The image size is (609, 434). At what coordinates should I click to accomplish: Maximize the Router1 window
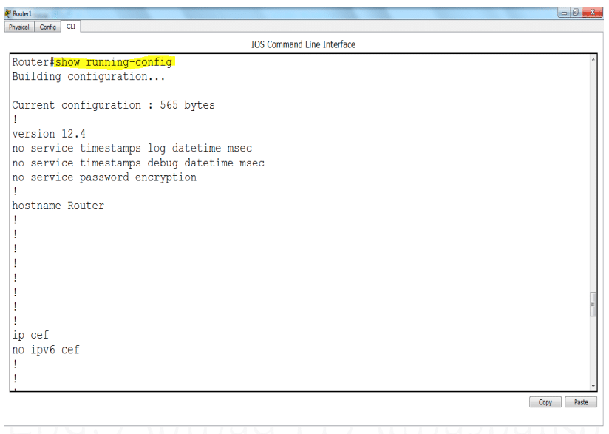(576, 13)
